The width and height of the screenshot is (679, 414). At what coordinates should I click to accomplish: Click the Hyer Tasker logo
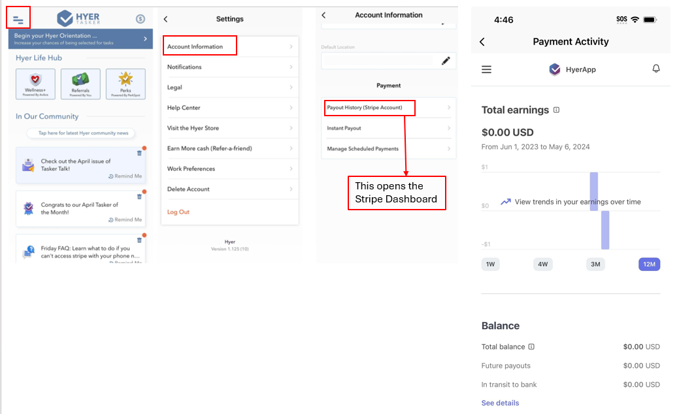pyautogui.click(x=79, y=18)
